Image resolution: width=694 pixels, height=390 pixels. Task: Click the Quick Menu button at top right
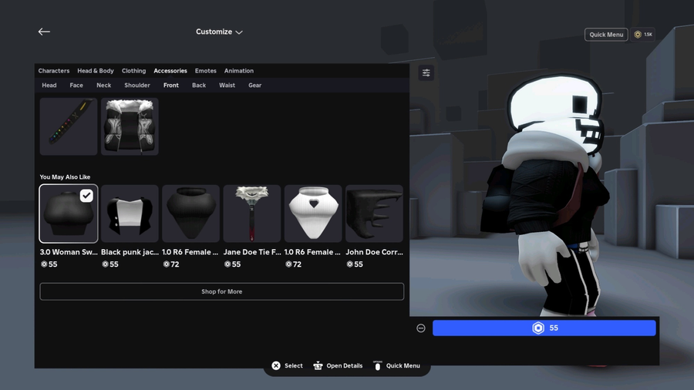606,35
